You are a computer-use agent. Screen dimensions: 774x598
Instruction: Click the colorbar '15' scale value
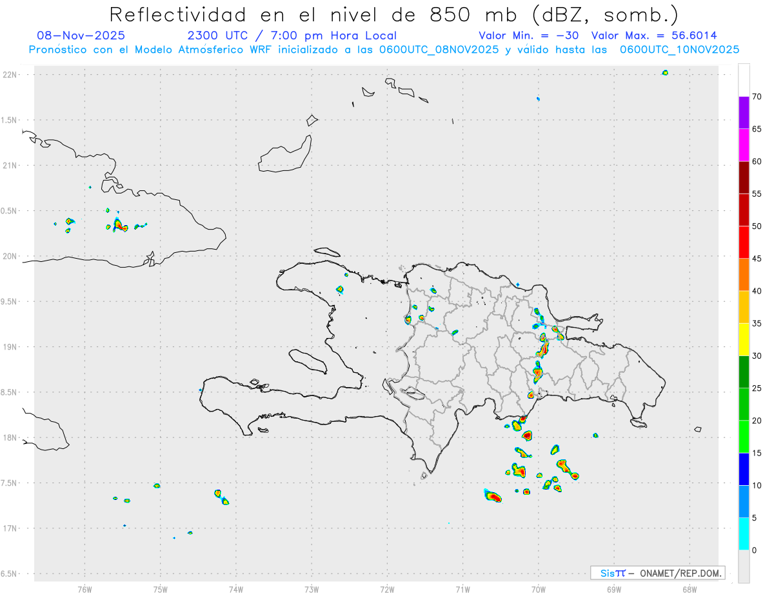tap(757, 453)
